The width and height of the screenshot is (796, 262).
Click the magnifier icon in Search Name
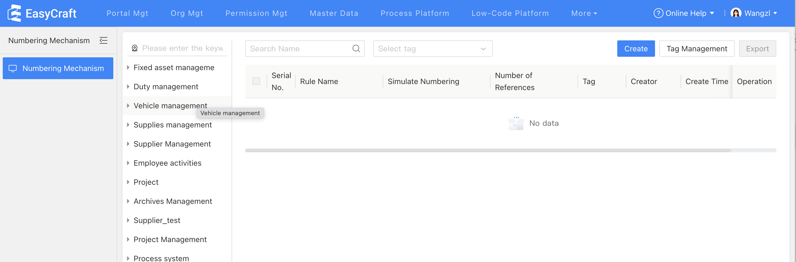[356, 49]
